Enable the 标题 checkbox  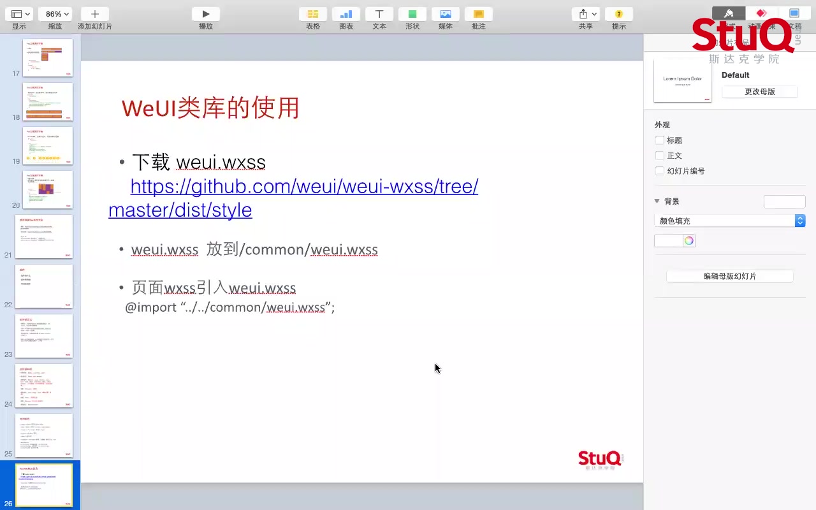[660, 140]
